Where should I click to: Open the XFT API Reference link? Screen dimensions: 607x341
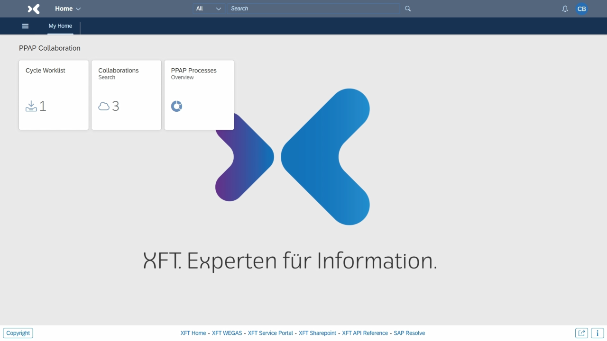(x=365, y=333)
